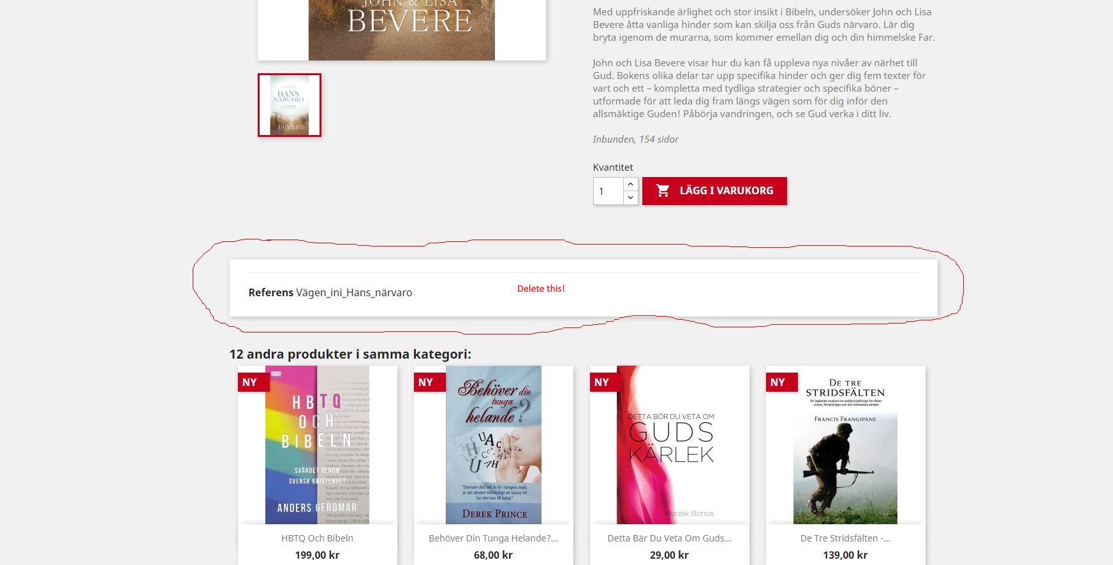Screen dimensions: 1113x565
Task: Click the reference value Vägen_ini_Hans_närvaro
Action: [354, 292]
